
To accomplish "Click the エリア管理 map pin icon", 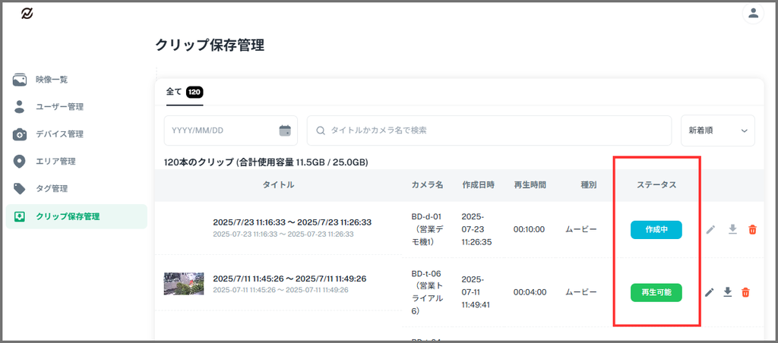I will coord(20,162).
